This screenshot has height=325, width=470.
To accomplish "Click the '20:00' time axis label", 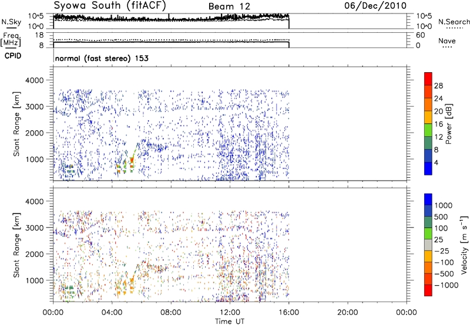I will (x=348, y=313).
